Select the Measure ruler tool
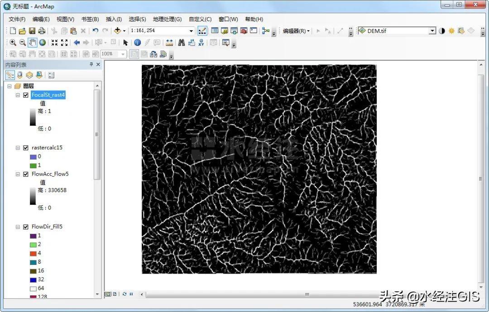The image size is (489, 312). point(169,43)
